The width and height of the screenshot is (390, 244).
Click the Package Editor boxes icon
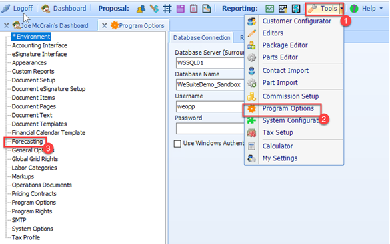point(251,45)
